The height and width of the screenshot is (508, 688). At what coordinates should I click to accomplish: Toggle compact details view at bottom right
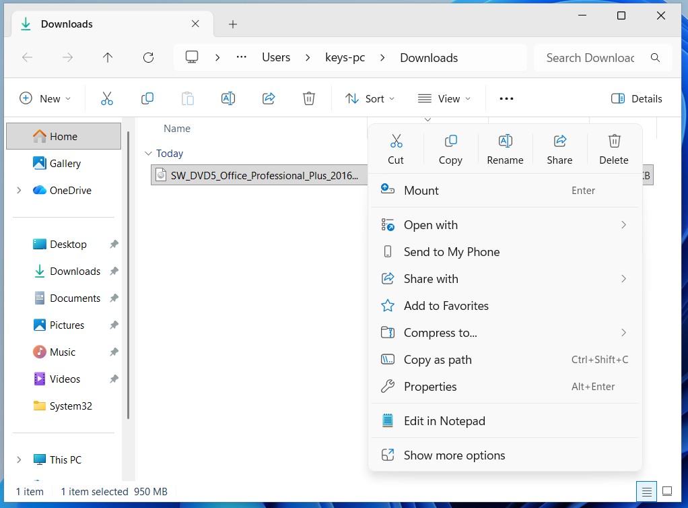(647, 491)
